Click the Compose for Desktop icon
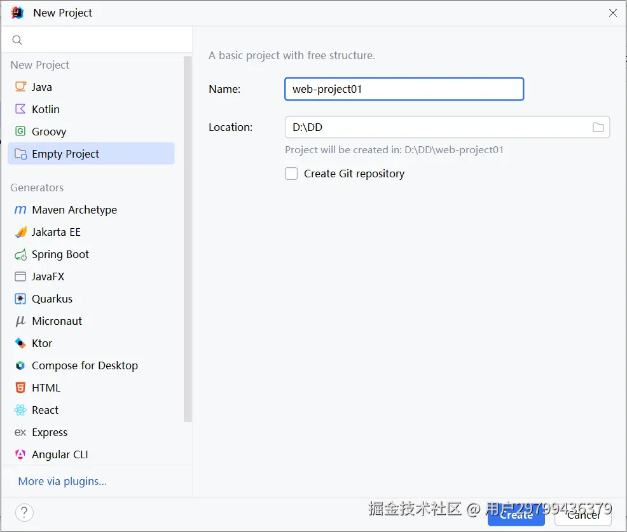The image size is (627, 532). (x=20, y=365)
